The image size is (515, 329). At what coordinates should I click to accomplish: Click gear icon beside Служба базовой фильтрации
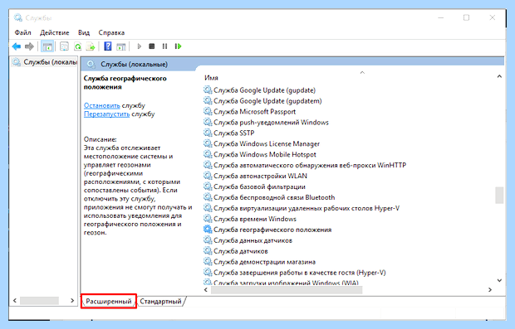[208, 186]
